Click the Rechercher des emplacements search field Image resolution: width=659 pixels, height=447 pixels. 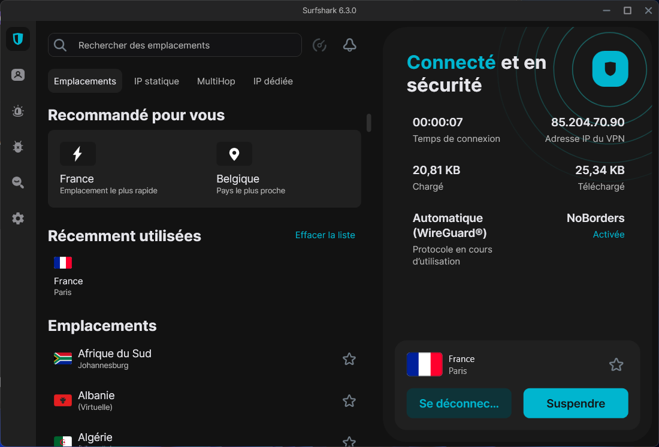(x=174, y=45)
